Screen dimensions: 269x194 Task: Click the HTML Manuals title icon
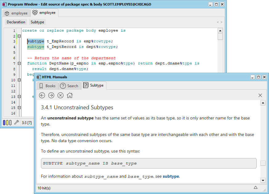pos(39,77)
